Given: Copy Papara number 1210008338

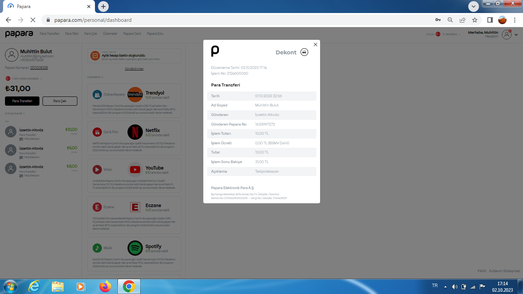Looking at the screenshot, I should (x=39, y=68).
